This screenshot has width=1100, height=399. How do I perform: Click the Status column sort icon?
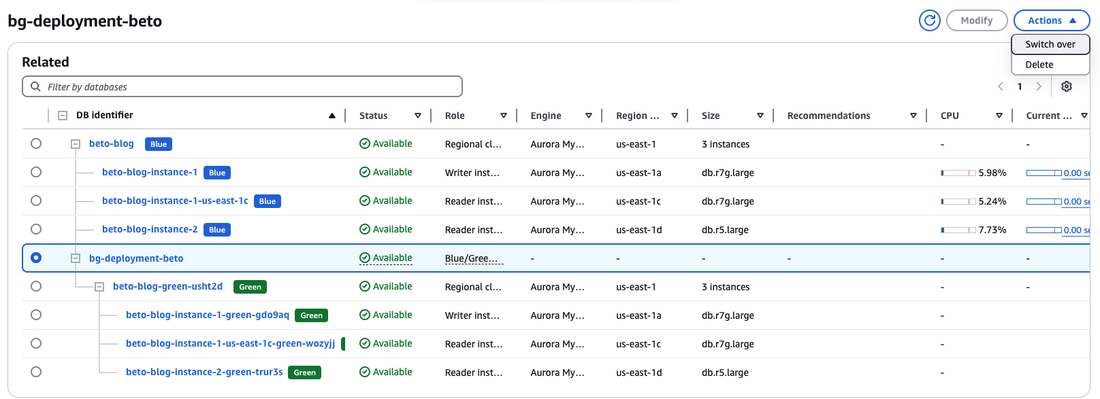click(x=418, y=116)
